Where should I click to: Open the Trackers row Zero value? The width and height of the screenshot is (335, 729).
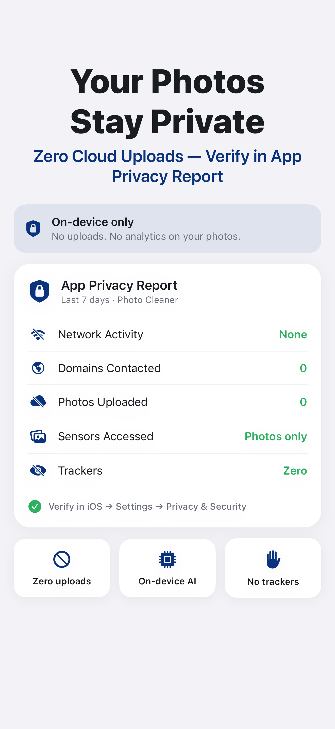(x=295, y=471)
